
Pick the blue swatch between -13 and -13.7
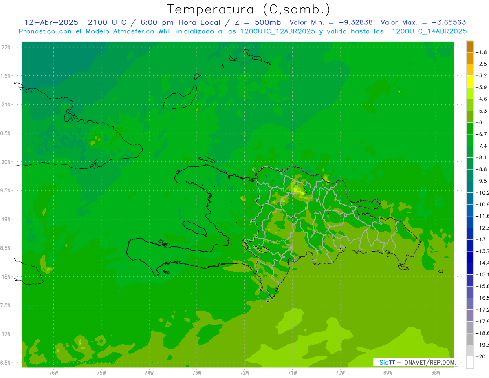coord(470,245)
